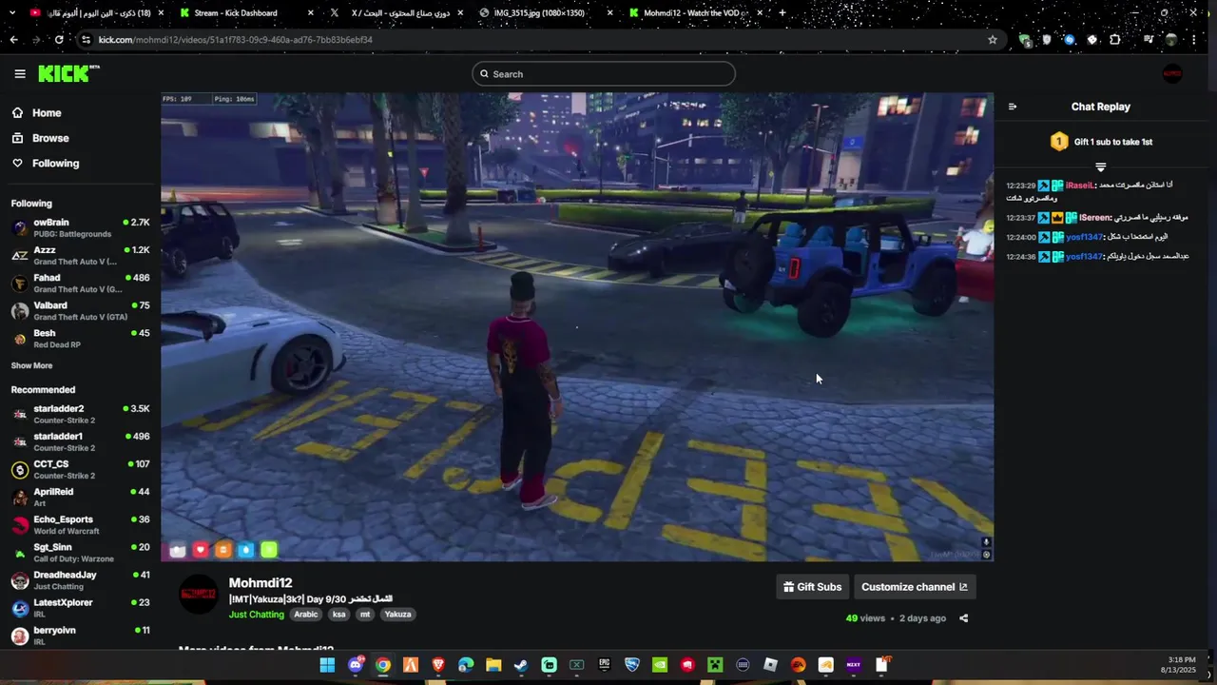Open owBrain channel in Following list
The width and height of the screenshot is (1217, 685).
coord(80,227)
